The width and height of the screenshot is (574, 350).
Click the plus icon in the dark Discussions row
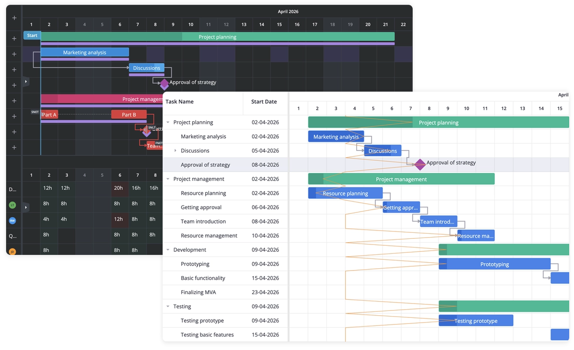(14, 69)
